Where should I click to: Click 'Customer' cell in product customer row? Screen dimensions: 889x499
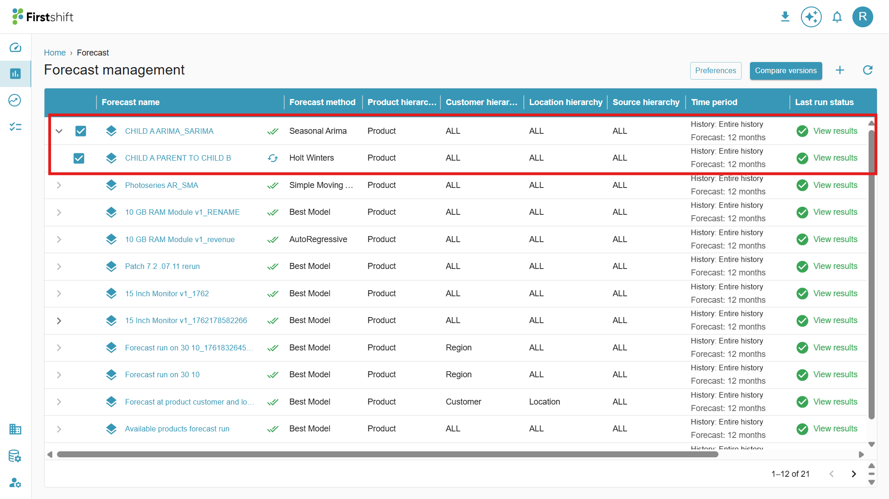[x=464, y=402]
